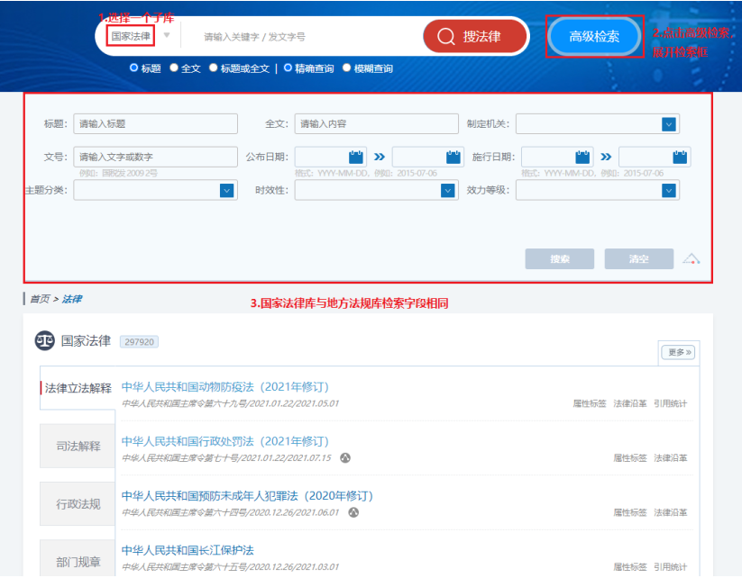This screenshot has height=578, width=742.
Task: Select the 模糊查询 radio option
Action: (347, 68)
